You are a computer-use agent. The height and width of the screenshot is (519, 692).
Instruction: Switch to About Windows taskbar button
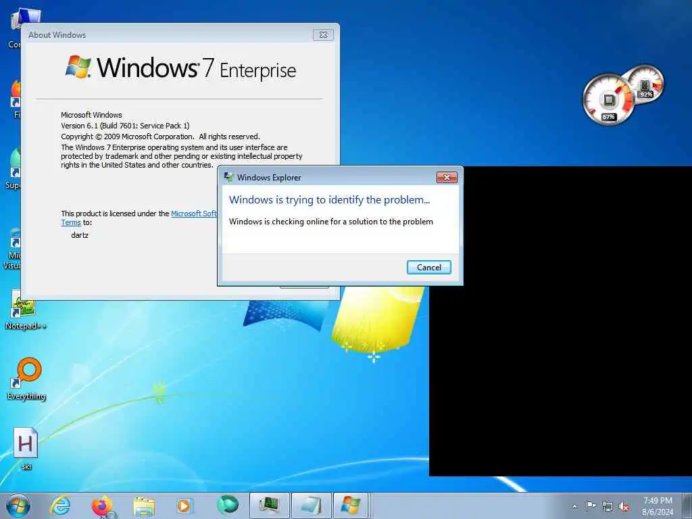pyautogui.click(x=351, y=505)
